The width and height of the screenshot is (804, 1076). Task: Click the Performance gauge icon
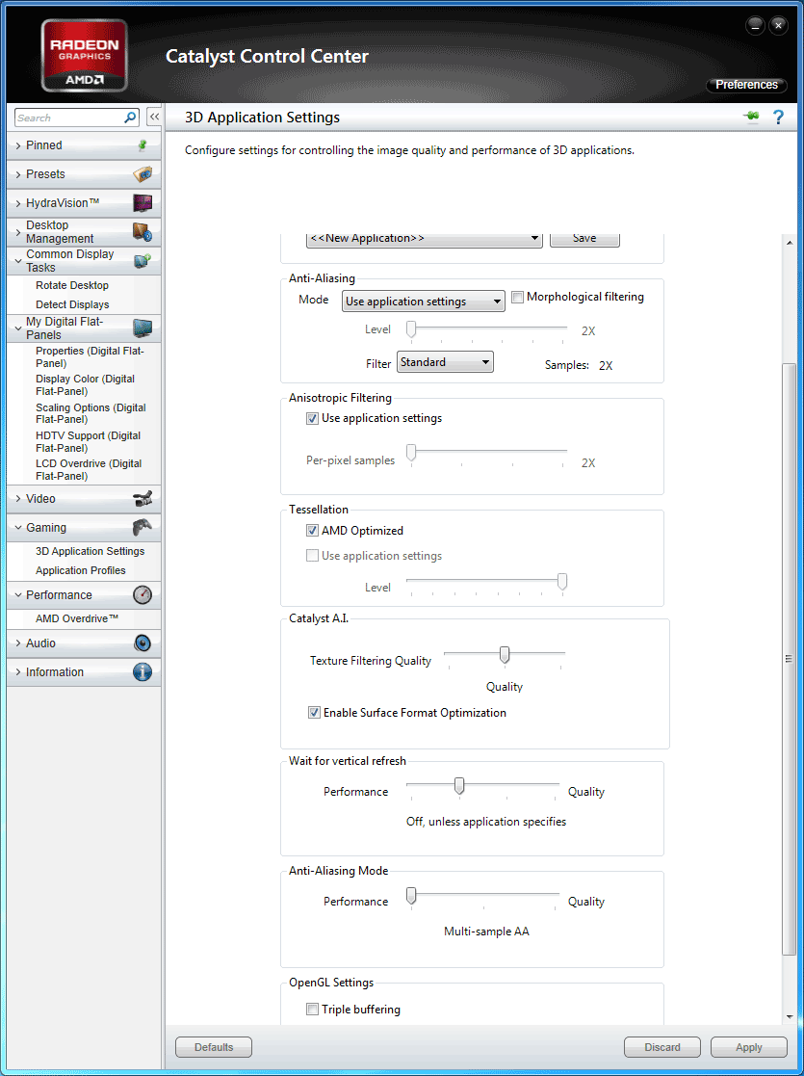coord(143,595)
